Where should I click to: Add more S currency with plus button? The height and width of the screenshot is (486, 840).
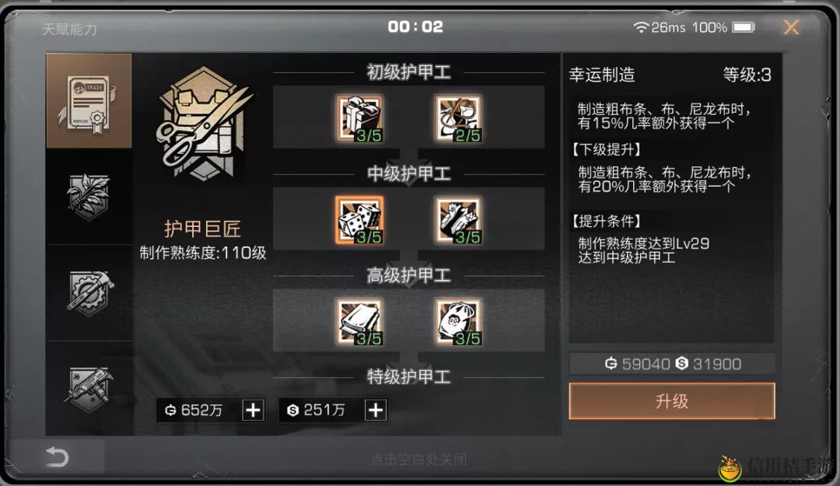(x=376, y=411)
